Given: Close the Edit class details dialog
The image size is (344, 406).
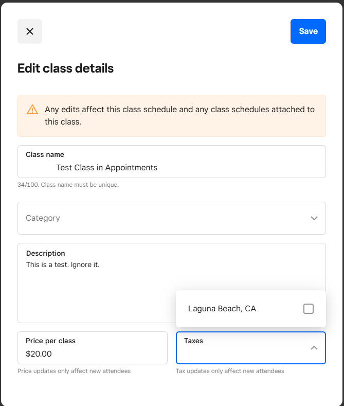Looking at the screenshot, I should (x=30, y=31).
